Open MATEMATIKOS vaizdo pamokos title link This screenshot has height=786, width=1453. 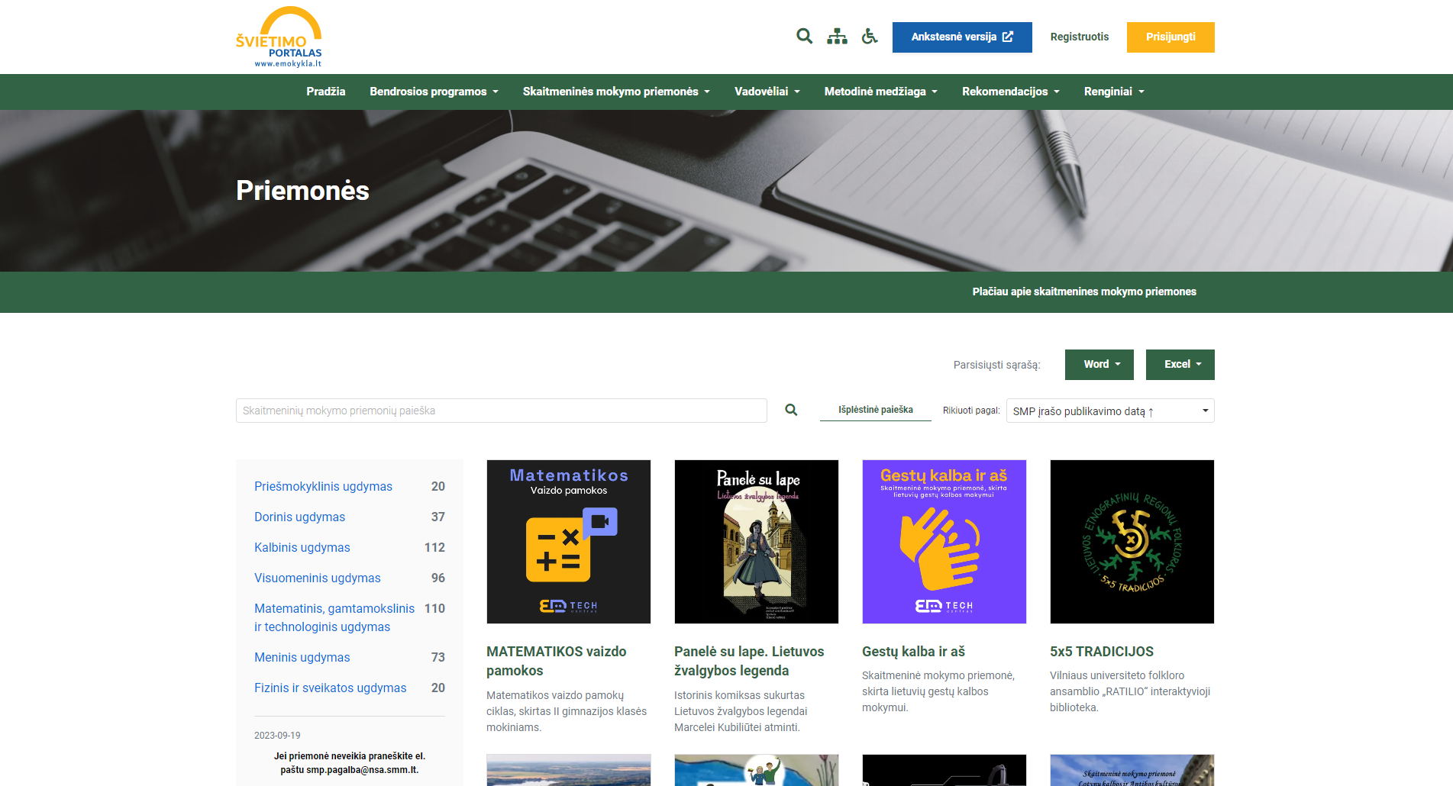click(557, 662)
